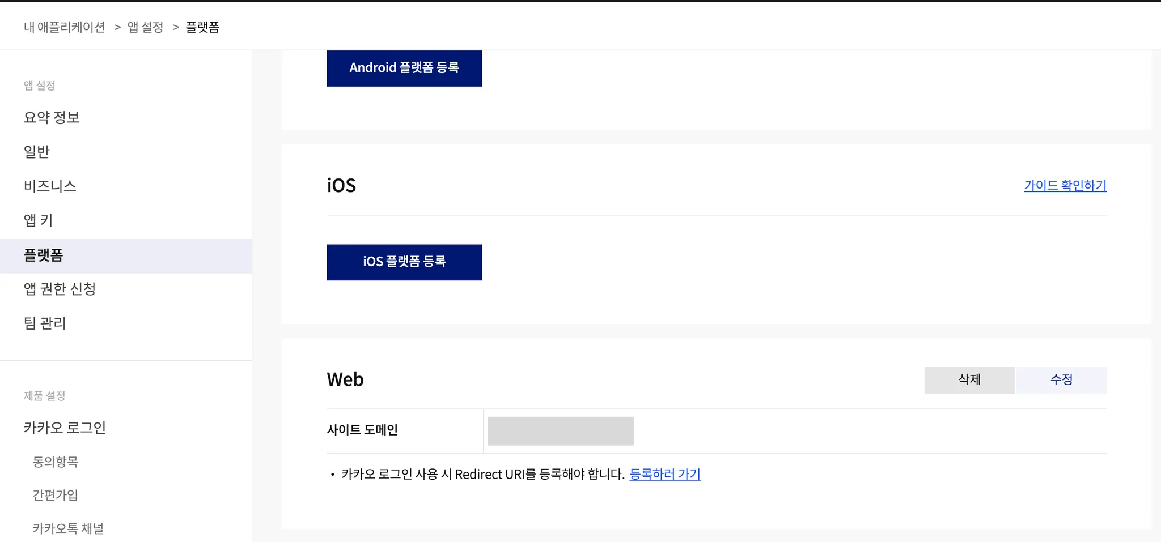Go to 요약 정보 in sidebar
The width and height of the screenshot is (1161, 542).
pos(52,117)
